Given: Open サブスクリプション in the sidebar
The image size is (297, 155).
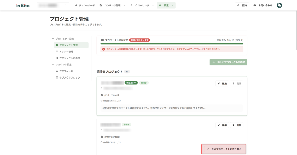Looking at the screenshot, I should 70,78.
